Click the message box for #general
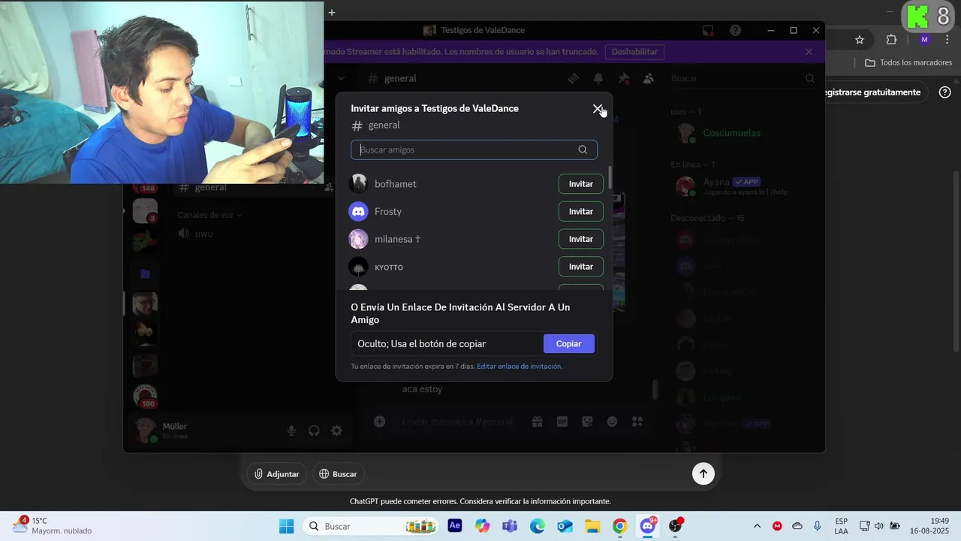 click(x=458, y=422)
